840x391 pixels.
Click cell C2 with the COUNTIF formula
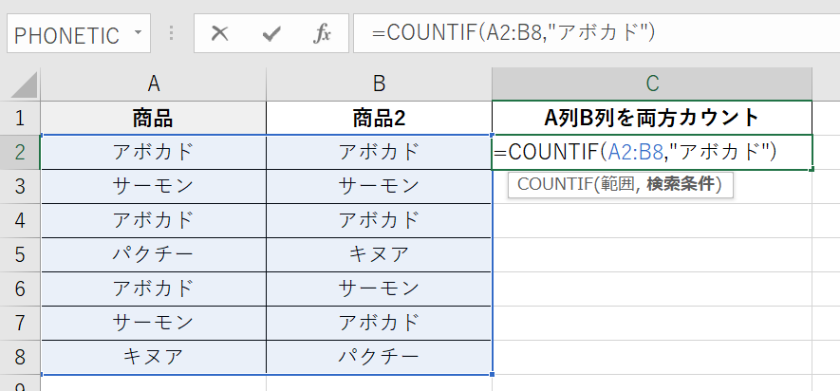[x=652, y=152]
